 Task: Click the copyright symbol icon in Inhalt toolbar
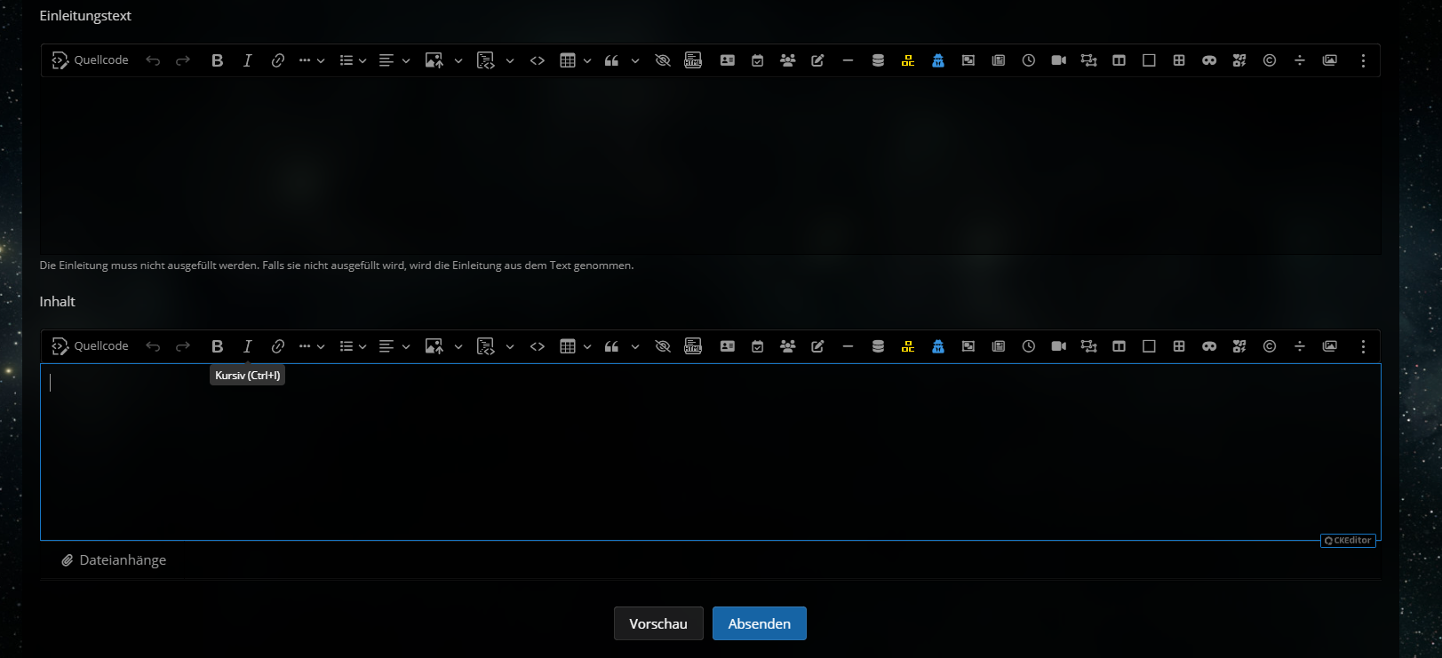click(x=1269, y=346)
